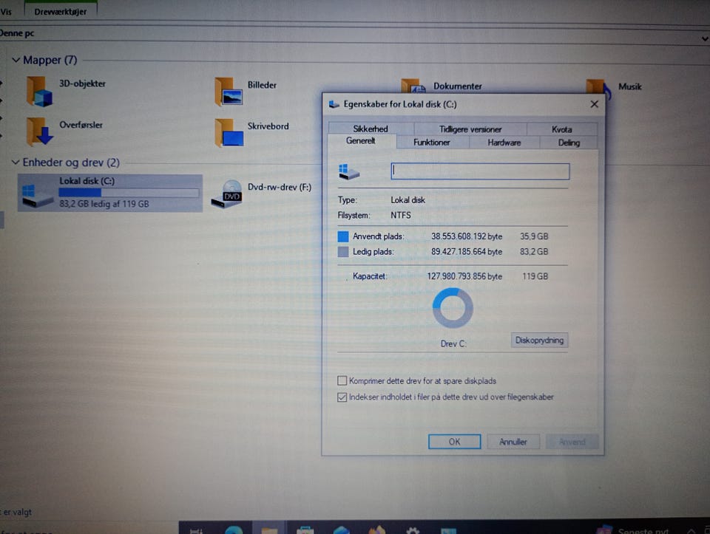Open the Deling tab
The width and height of the screenshot is (710, 534).
pos(569,143)
